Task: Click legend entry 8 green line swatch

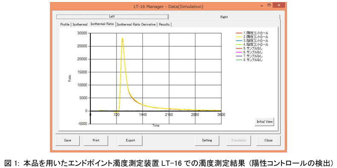Action: click(239, 60)
